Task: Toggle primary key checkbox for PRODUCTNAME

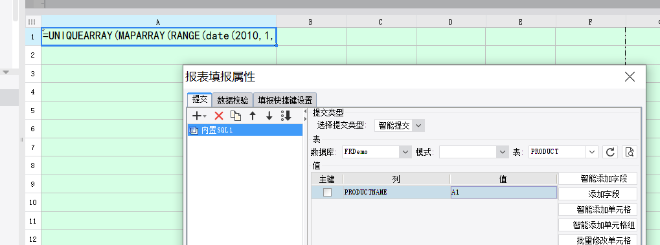Action: click(x=327, y=193)
